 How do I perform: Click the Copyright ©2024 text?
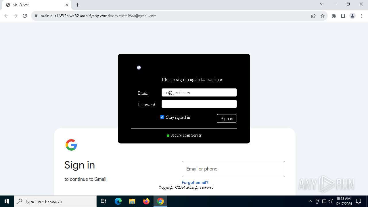(x=186, y=187)
